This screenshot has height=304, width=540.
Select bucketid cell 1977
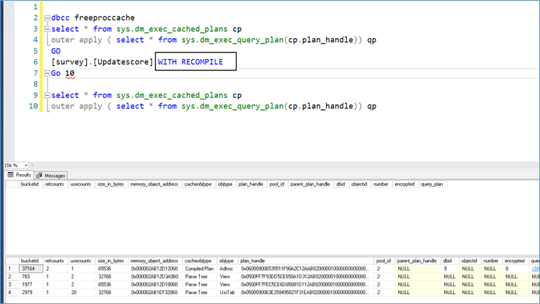(31, 284)
